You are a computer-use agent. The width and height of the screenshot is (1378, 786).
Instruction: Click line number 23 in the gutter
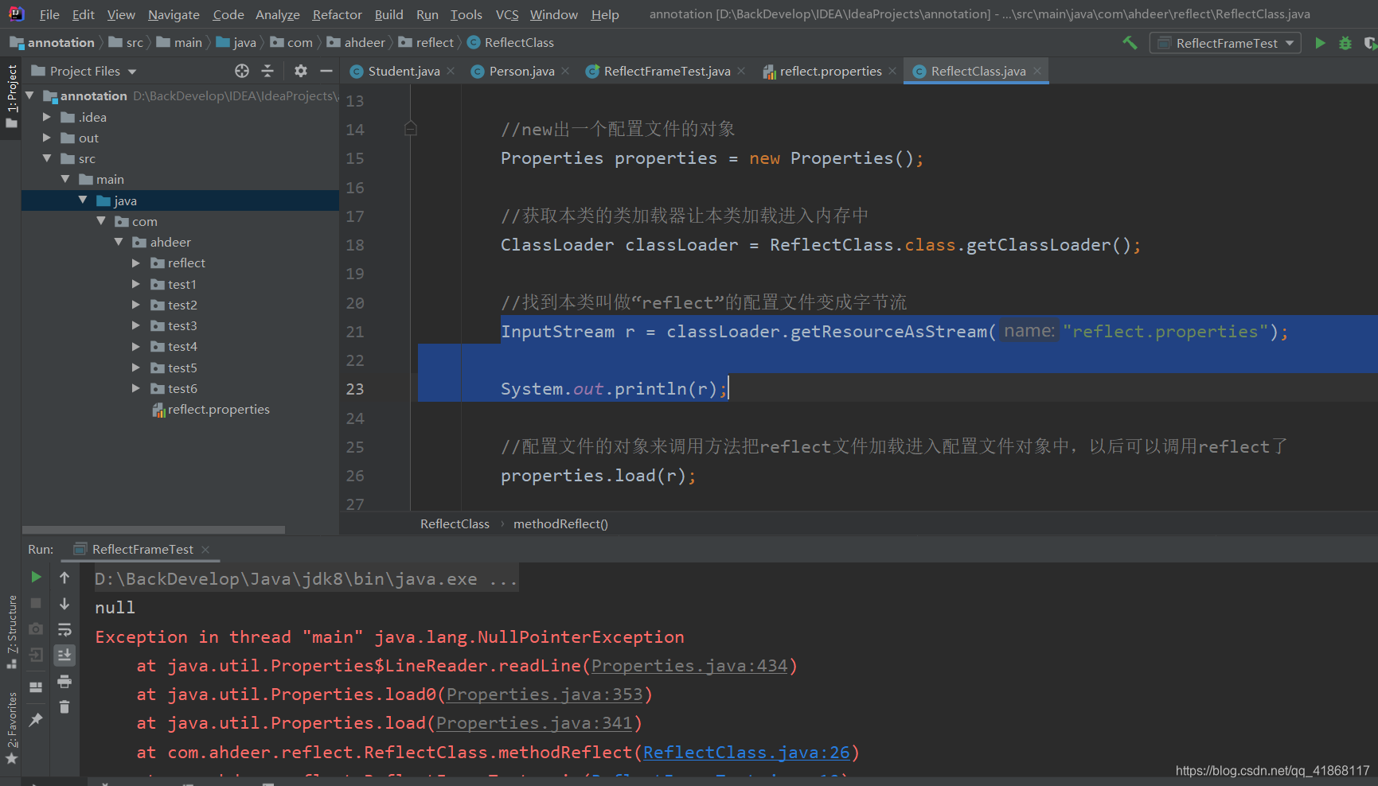[x=355, y=389]
